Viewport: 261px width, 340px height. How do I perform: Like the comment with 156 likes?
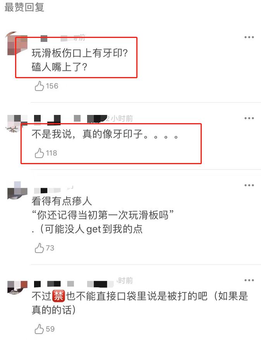(x=39, y=86)
